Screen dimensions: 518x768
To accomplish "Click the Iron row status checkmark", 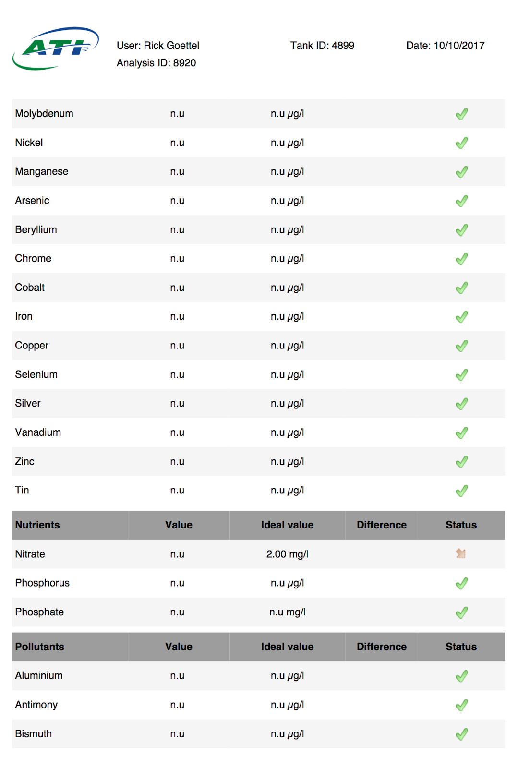I will [x=461, y=317].
